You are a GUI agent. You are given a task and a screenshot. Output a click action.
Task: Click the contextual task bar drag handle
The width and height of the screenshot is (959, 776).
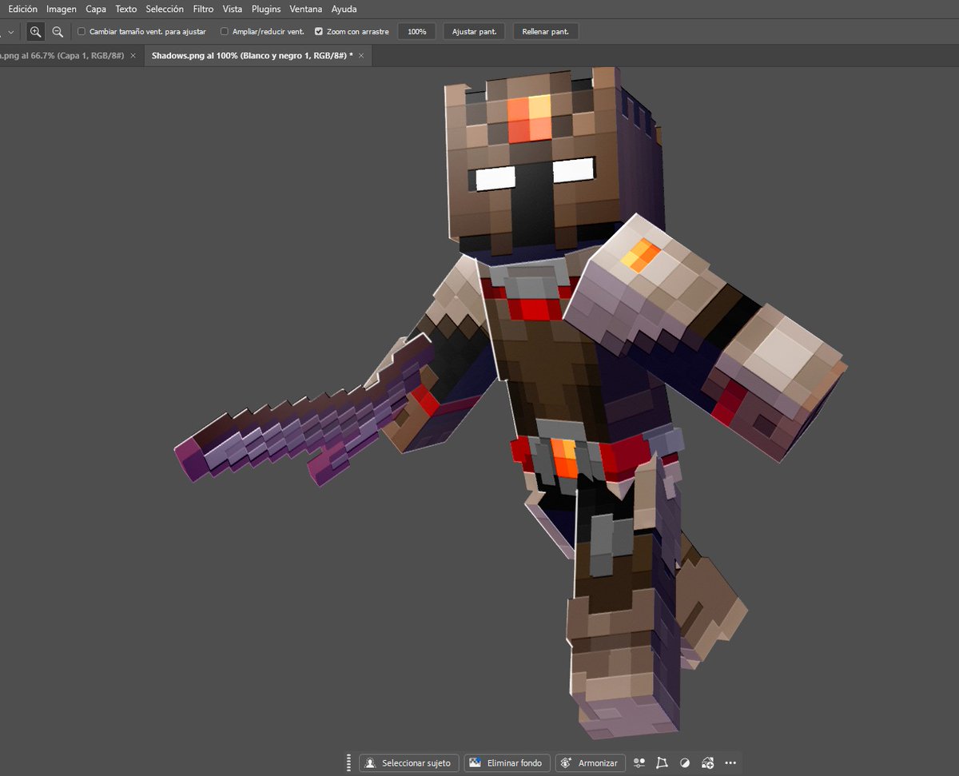click(x=348, y=763)
